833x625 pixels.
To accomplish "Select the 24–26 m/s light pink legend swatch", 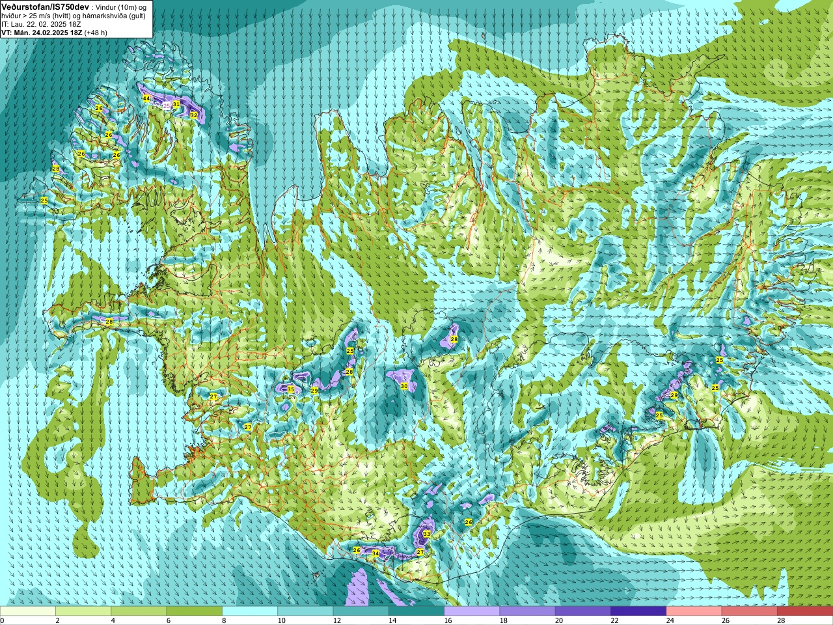I will [694, 611].
